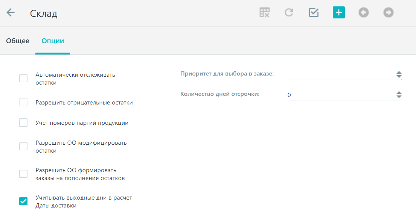The height and width of the screenshot is (224, 416).
Task: Click the Количество дней отсрочки input field
Action: coord(341,95)
